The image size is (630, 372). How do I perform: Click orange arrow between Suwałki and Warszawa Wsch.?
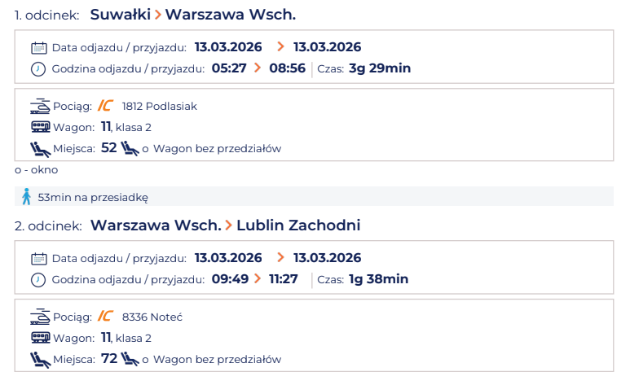158,15
